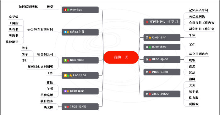Click the 洗脸刷牙 subtopic

12,42
